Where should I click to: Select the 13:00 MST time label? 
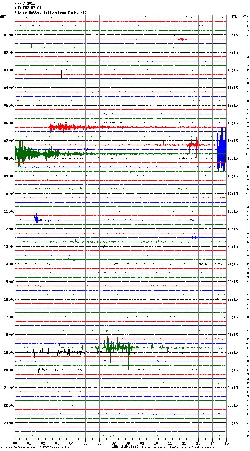(9, 247)
